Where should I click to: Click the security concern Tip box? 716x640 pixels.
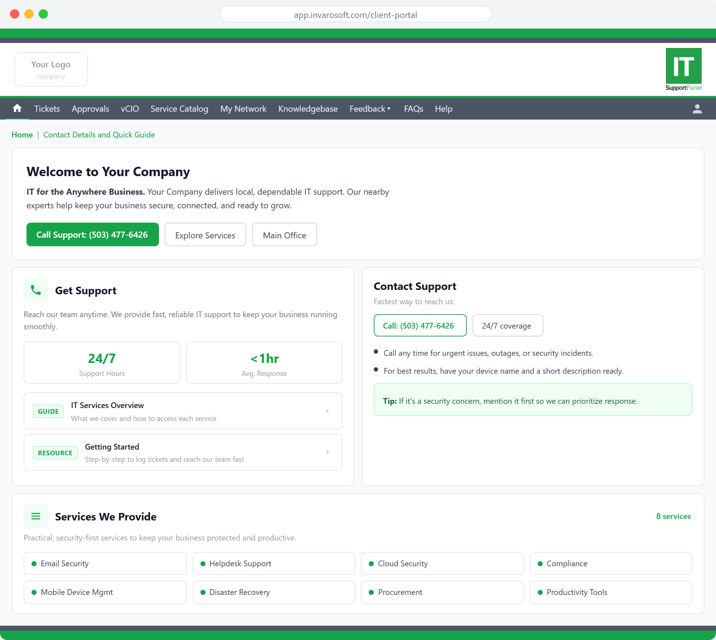point(533,399)
